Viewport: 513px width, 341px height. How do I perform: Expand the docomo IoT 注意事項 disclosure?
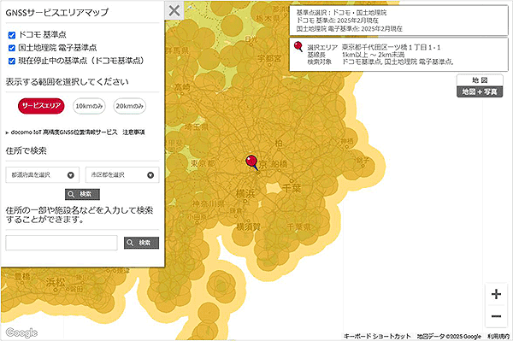click(75, 132)
